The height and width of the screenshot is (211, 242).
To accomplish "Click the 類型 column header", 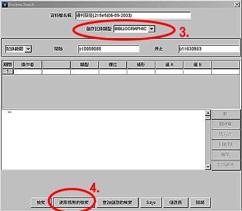I will [85, 65].
